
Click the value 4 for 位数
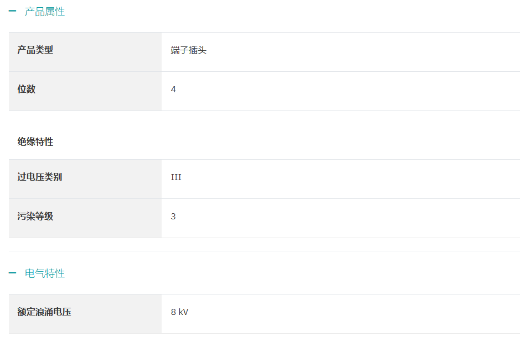click(173, 90)
